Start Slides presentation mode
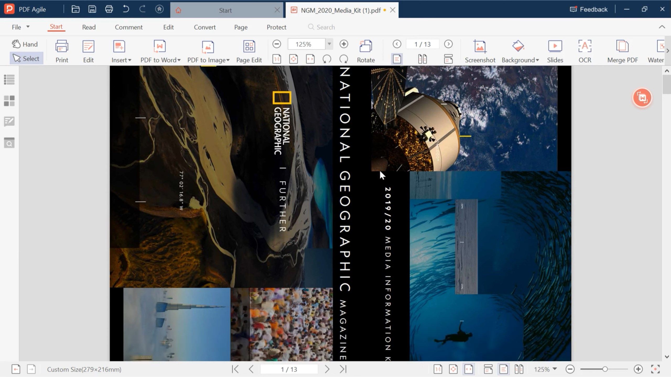 (x=555, y=51)
